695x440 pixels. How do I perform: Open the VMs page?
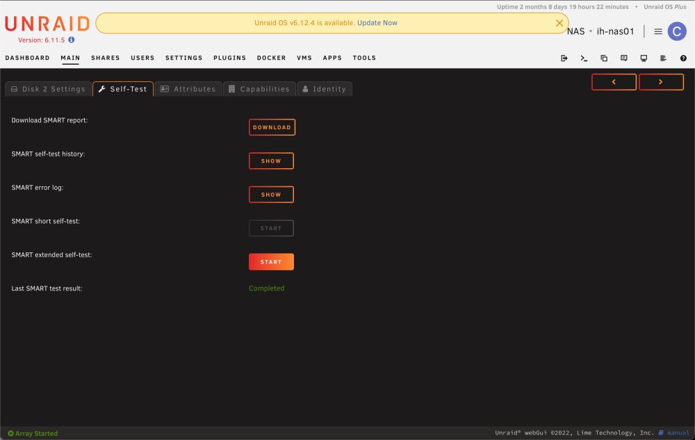click(x=304, y=58)
